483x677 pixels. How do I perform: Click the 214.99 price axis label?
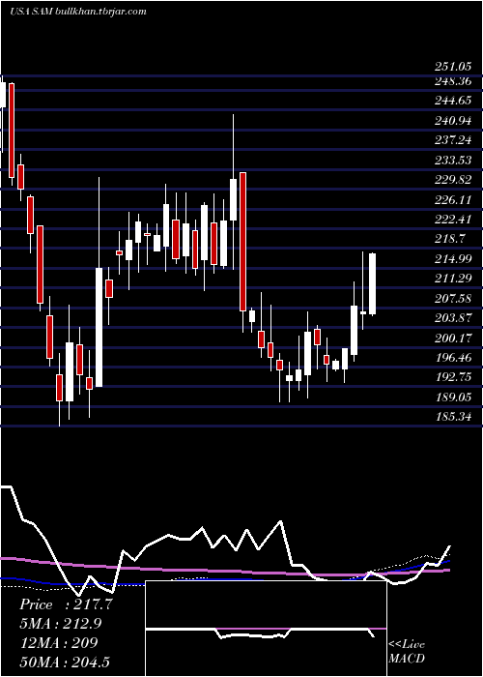pyautogui.click(x=452, y=258)
